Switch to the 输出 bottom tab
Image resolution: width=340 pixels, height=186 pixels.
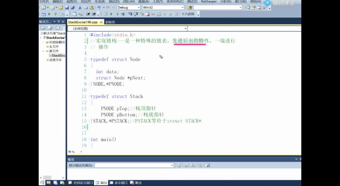click(101, 183)
